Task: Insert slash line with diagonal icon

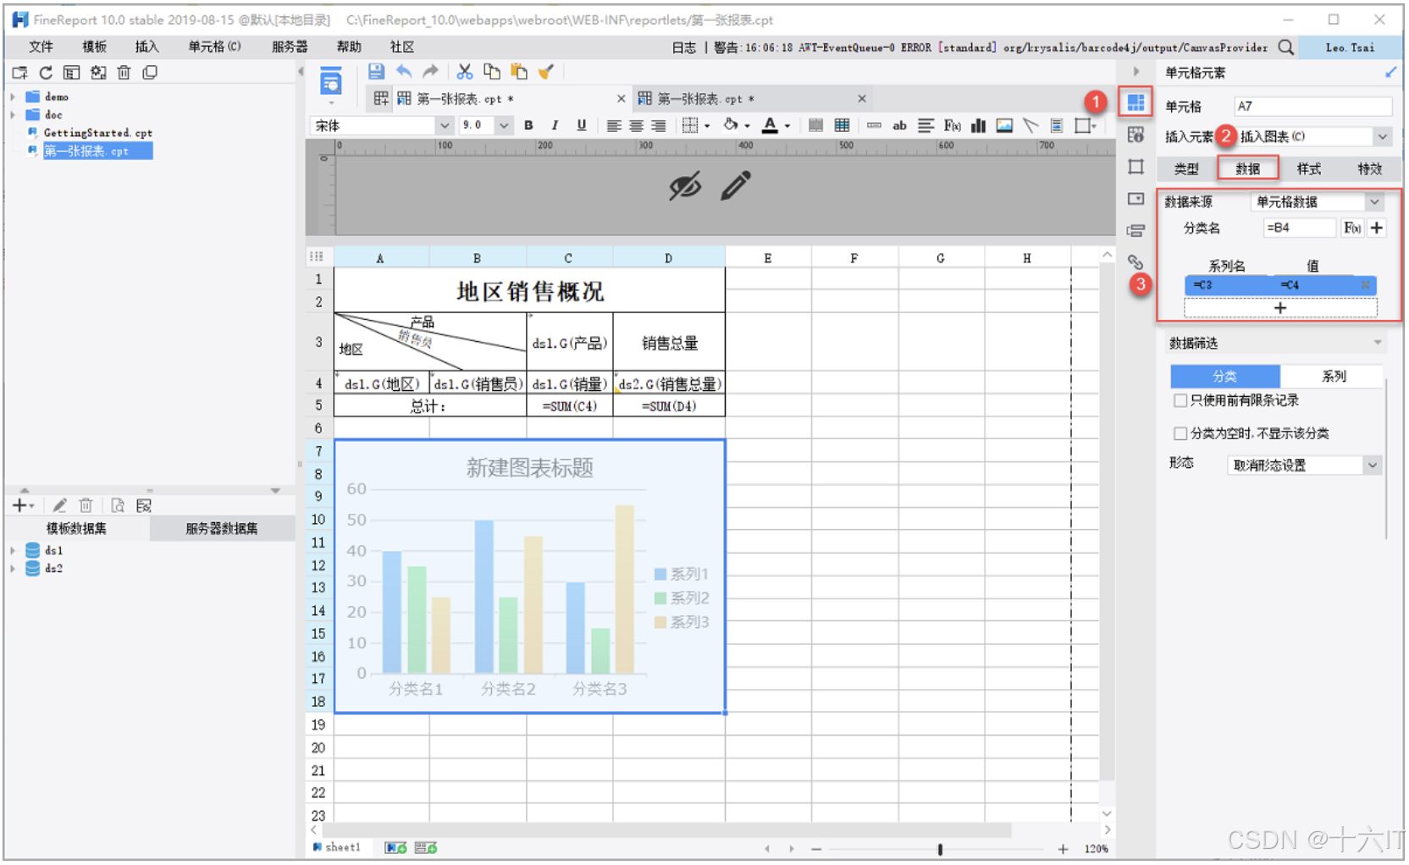Action: [x=1031, y=125]
